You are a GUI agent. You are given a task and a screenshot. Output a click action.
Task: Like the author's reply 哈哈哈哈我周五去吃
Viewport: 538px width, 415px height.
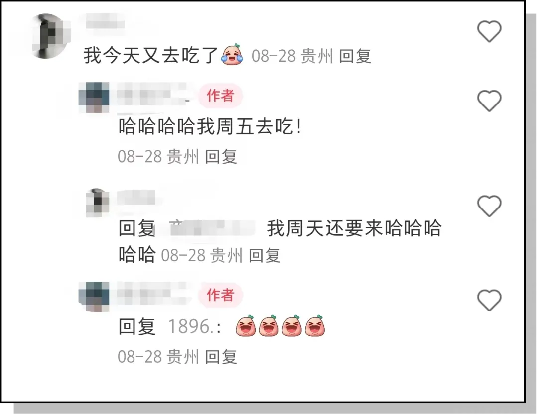[489, 101]
